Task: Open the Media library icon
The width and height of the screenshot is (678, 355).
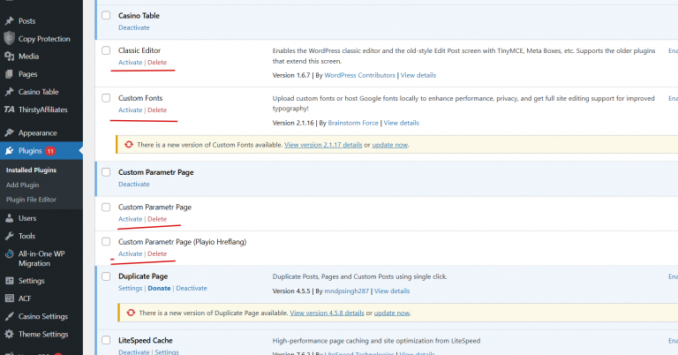Action: pos(9,57)
